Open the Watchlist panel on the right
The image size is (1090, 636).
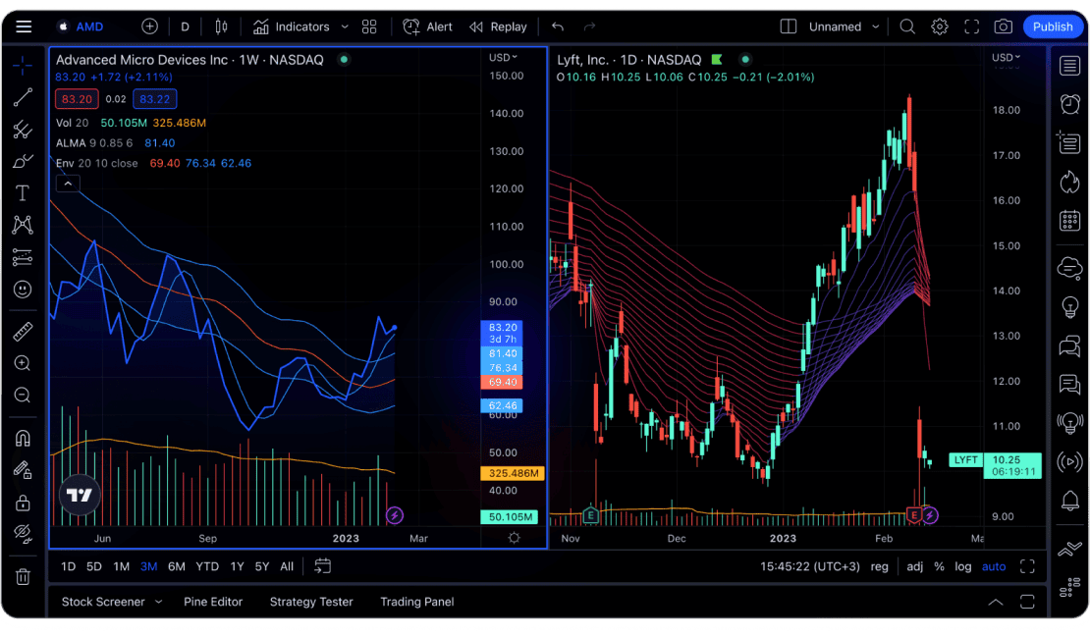click(x=1069, y=66)
